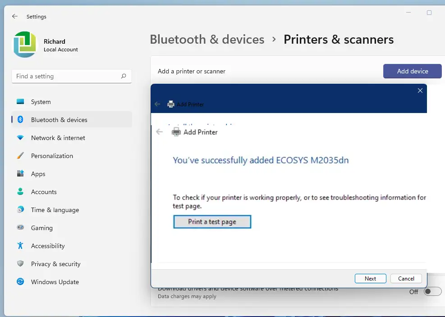Click the Printers & scanners heading

point(339,40)
